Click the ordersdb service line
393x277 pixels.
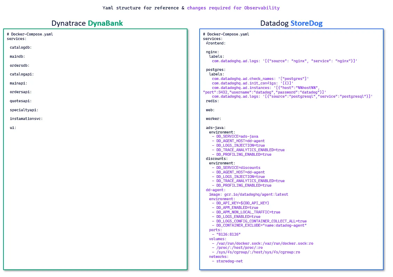click(x=19, y=65)
